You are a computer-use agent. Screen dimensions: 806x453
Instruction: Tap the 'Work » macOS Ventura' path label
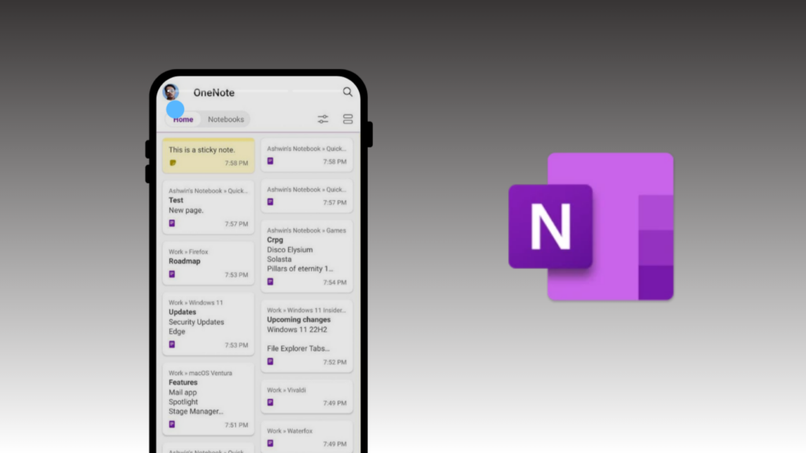(201, 373)
